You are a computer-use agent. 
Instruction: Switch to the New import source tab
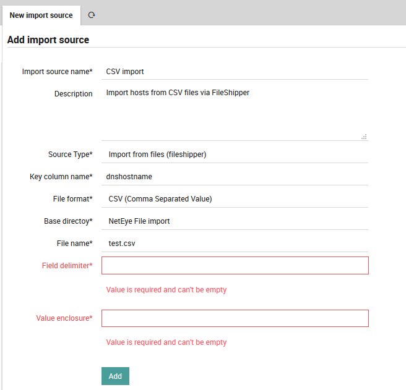pos(41,15)
